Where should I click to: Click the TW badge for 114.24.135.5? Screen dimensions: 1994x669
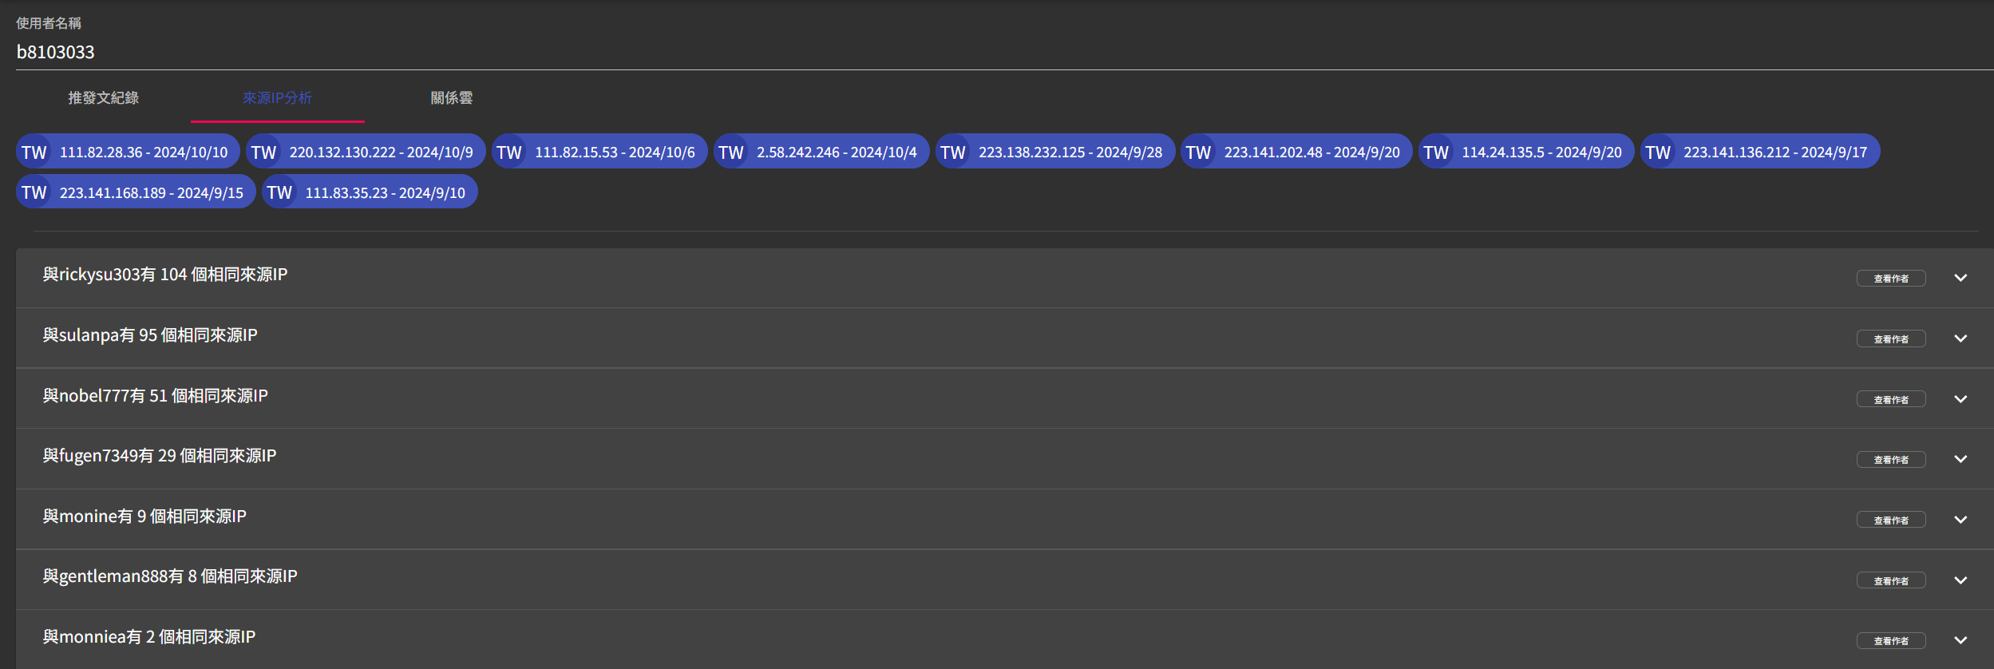1435,152
